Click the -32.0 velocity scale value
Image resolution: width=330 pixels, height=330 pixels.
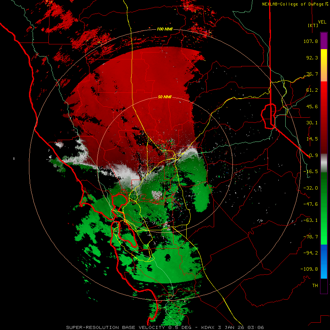[x=311, y=188]
